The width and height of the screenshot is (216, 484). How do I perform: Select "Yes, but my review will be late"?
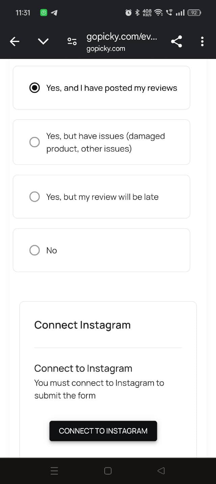[x=35, y=197]
